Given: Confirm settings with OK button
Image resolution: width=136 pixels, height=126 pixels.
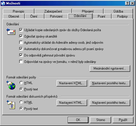Looking at the screenshot, I should 78,120.
